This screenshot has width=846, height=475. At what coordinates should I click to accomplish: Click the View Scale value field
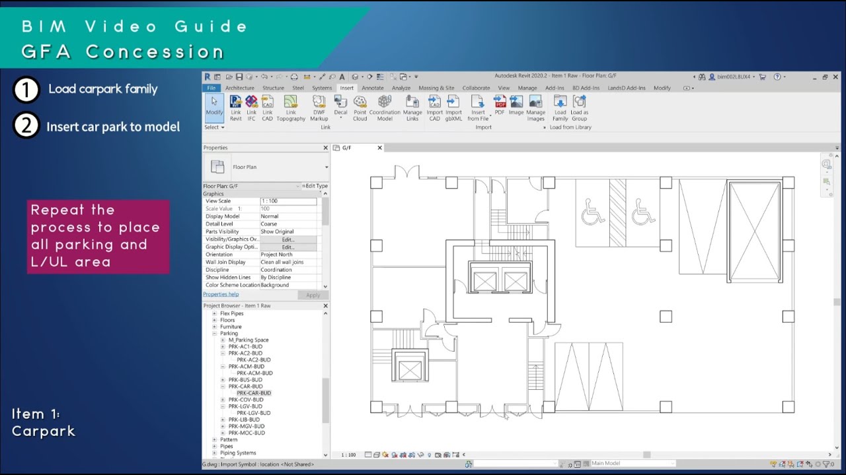[288, 201]
